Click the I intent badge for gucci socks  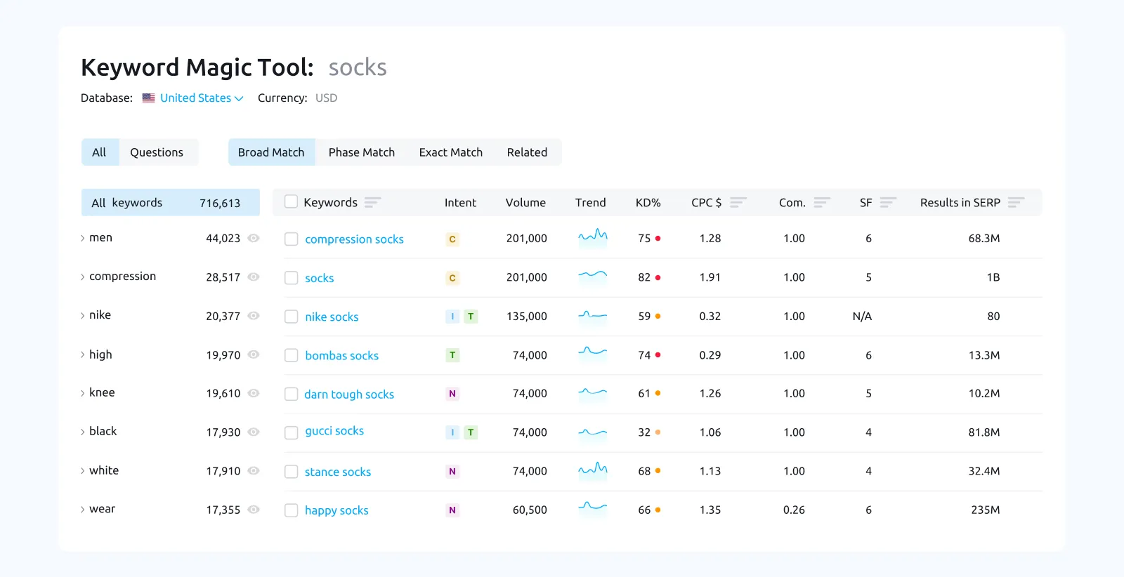[x=452, y=432]
